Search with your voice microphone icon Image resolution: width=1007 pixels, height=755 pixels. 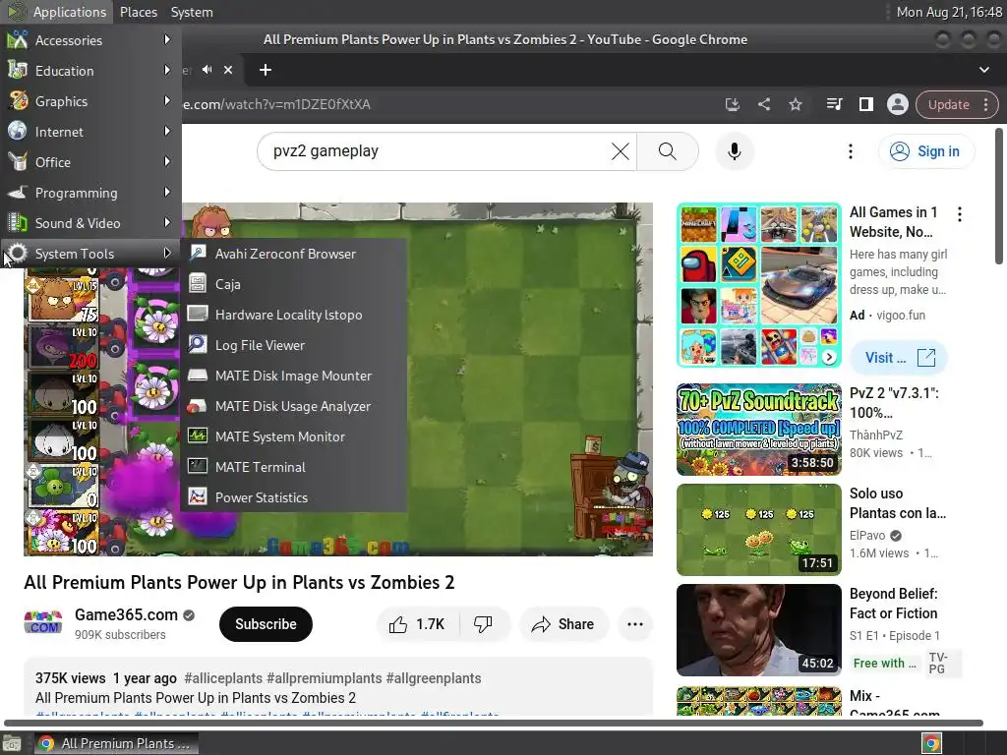tap(734, 150)
